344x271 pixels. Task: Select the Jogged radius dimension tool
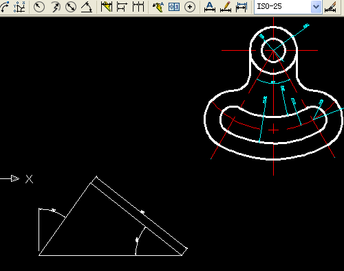click(55, 7)
